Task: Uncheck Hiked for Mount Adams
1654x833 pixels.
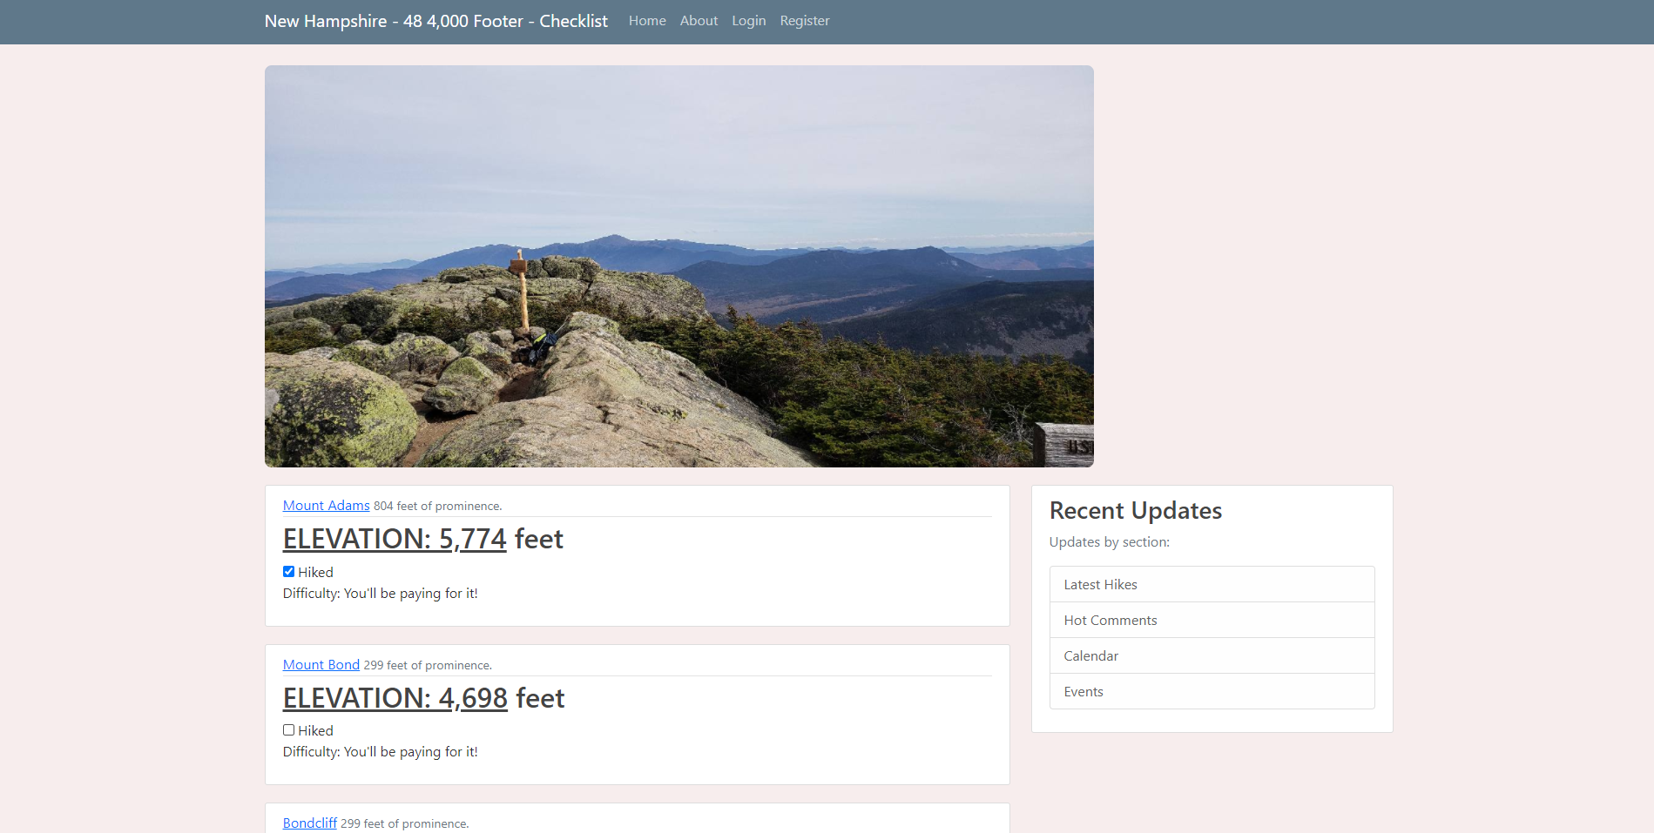Action: [x=288, y=571]
